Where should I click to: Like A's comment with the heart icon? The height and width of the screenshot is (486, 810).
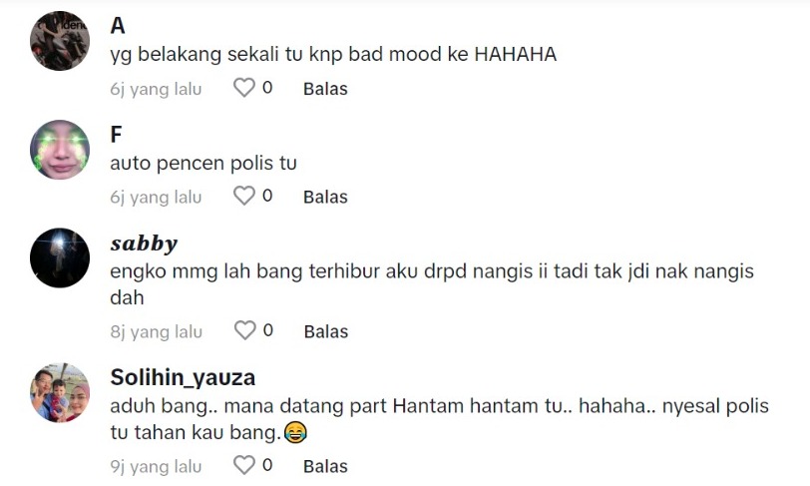coord(244,89)
